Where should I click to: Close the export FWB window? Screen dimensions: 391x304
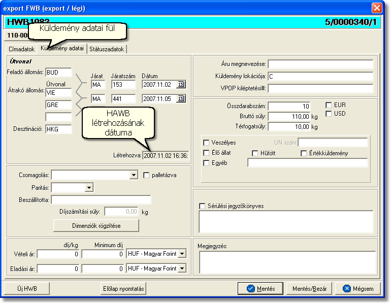pos(377,8)
